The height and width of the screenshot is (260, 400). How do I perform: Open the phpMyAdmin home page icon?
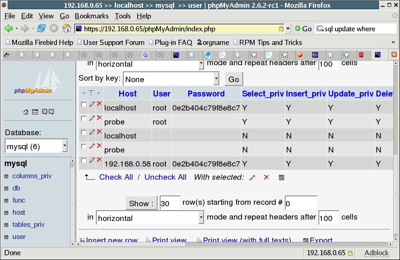[x=26, y=112]
